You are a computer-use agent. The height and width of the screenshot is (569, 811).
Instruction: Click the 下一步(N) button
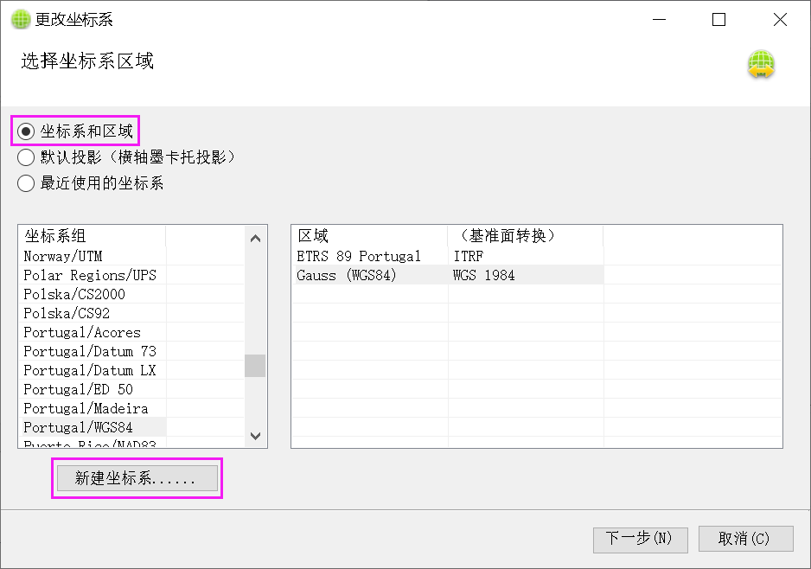(x=640, y=539)
